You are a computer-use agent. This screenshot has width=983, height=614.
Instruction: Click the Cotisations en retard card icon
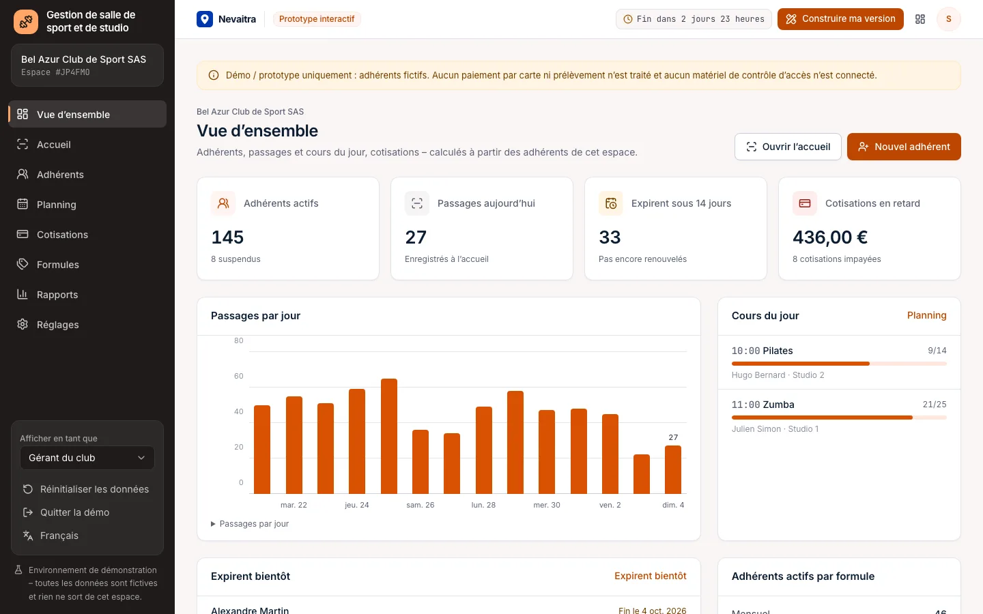tap(805, 203)
